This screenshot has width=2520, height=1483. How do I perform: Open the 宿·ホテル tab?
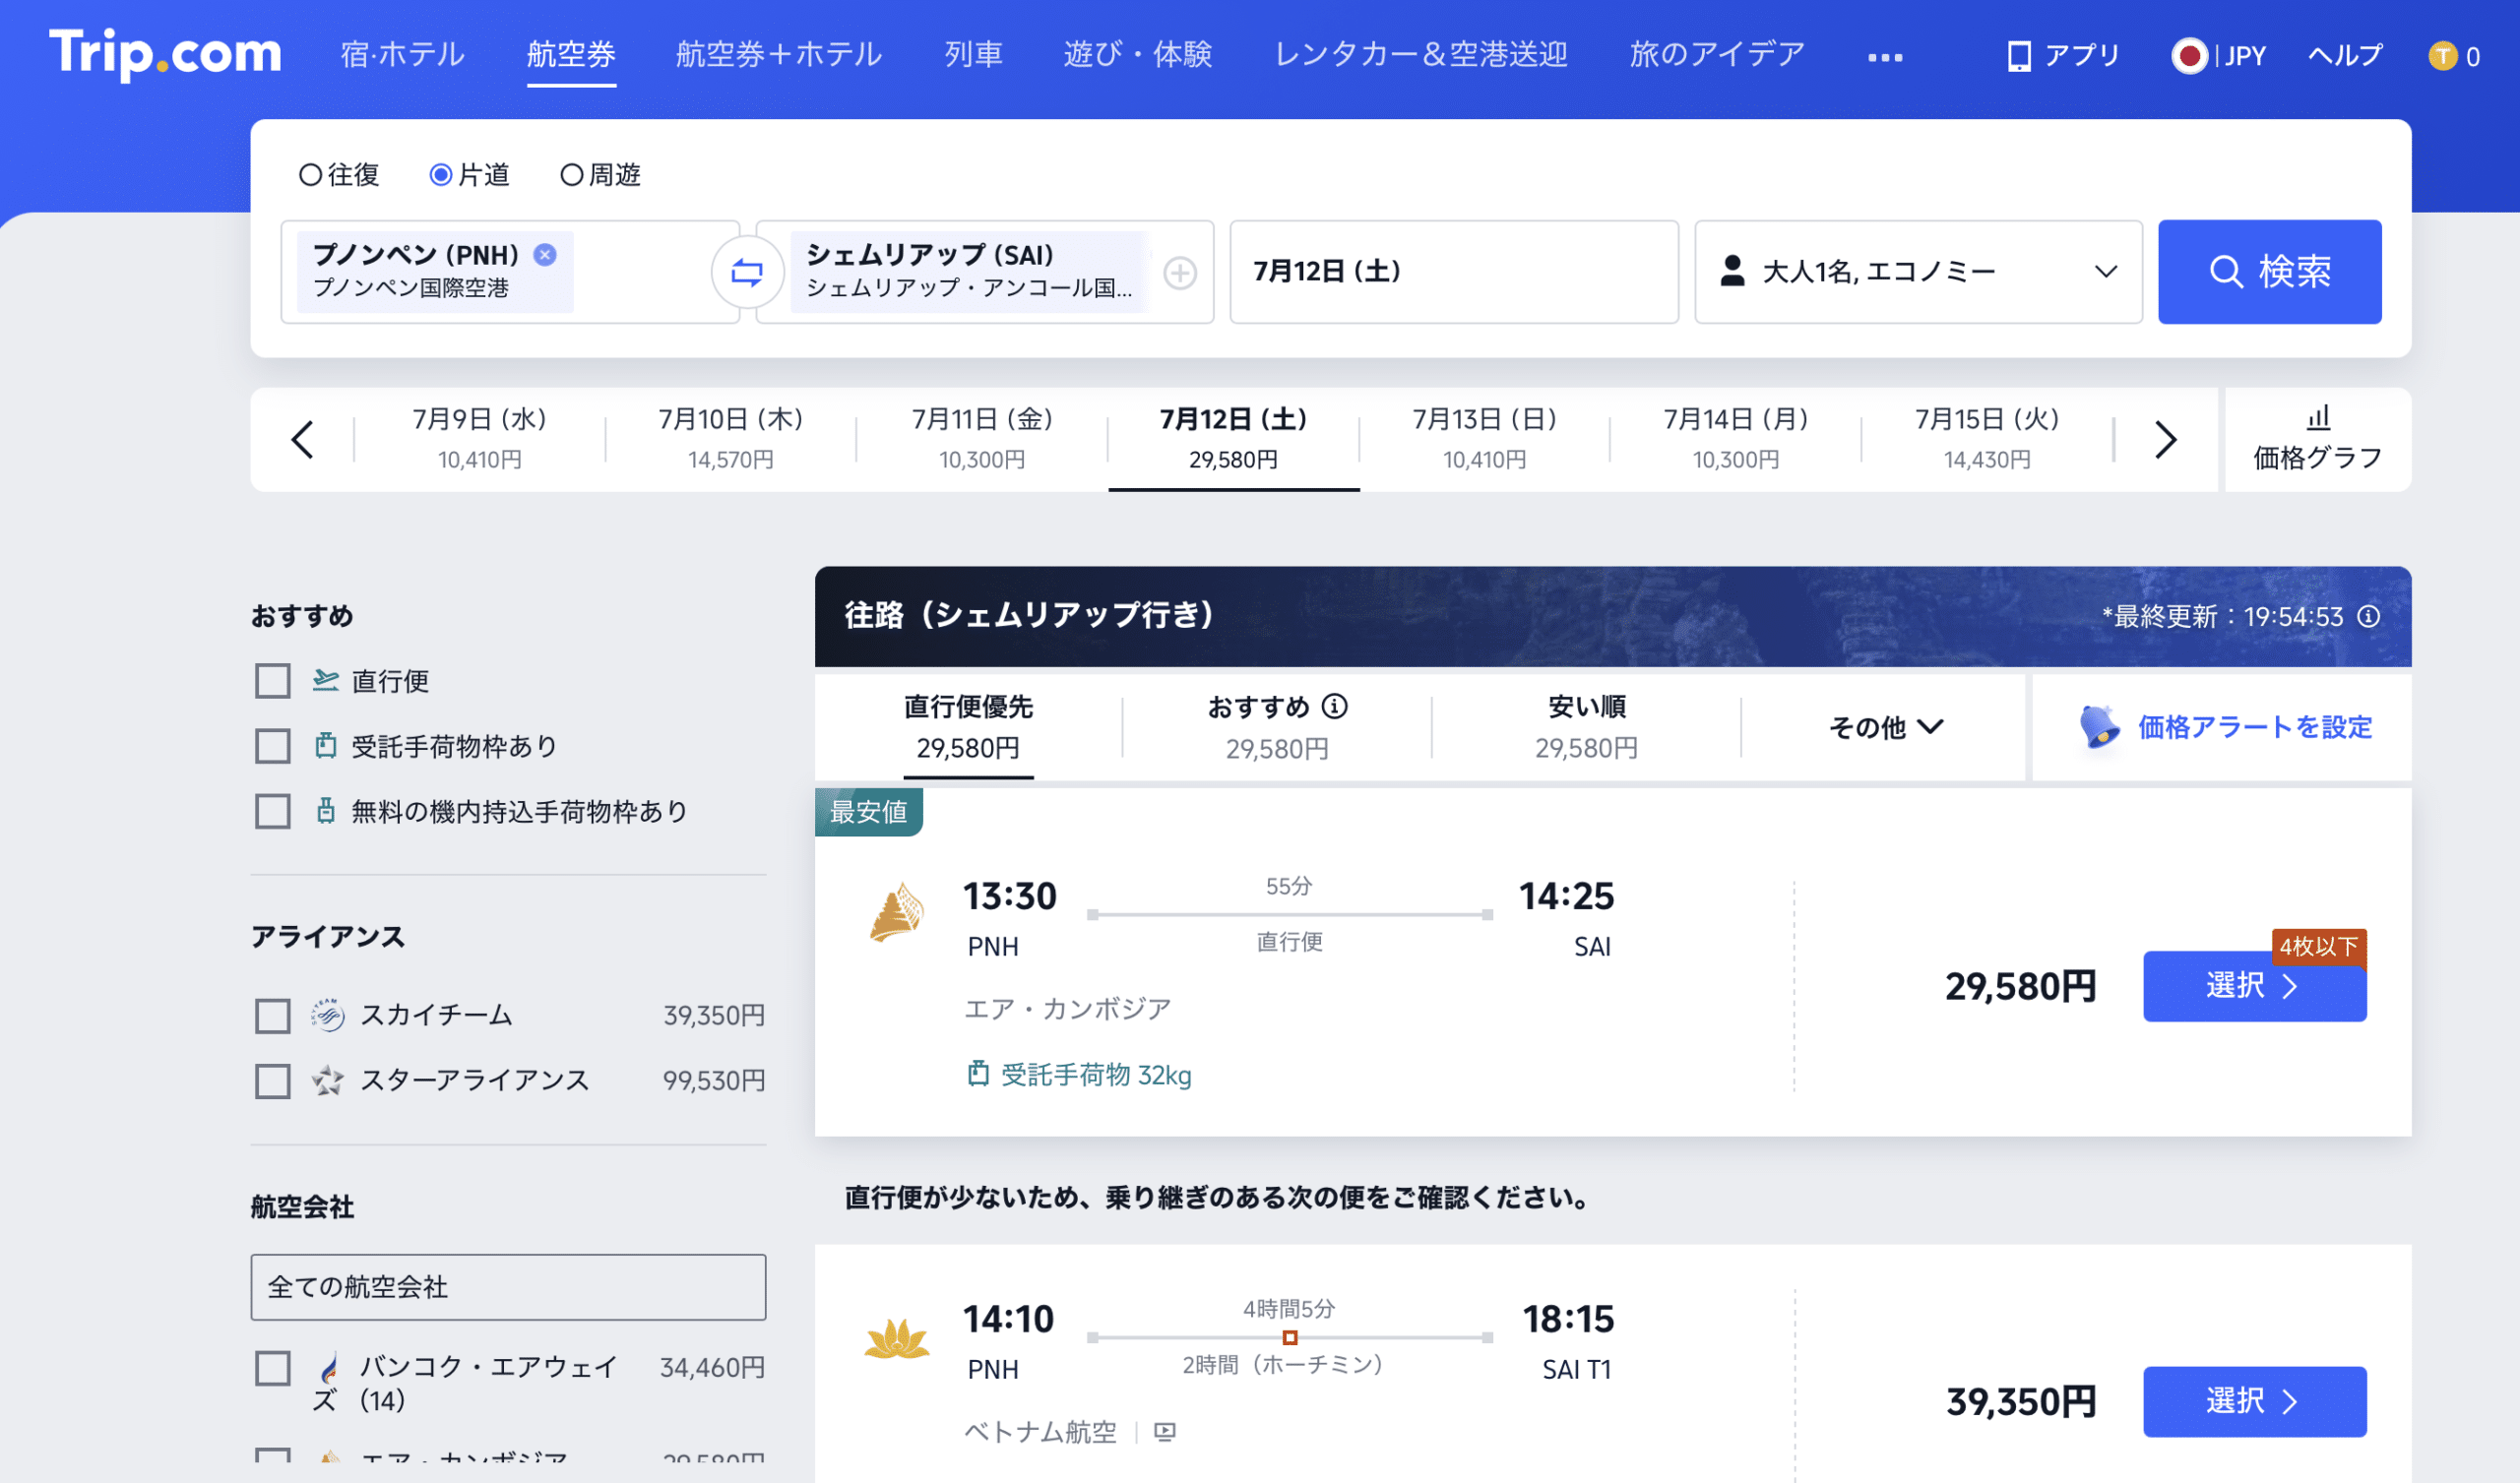(402, 54)
